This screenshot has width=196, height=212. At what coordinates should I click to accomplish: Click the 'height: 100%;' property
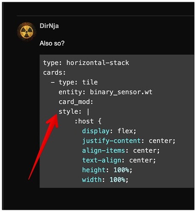(107, 170)
